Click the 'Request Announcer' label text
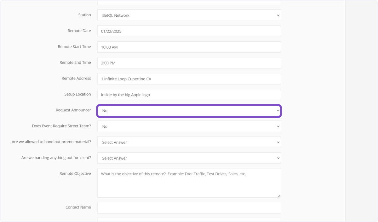The image size is (378, 222). 73,110
